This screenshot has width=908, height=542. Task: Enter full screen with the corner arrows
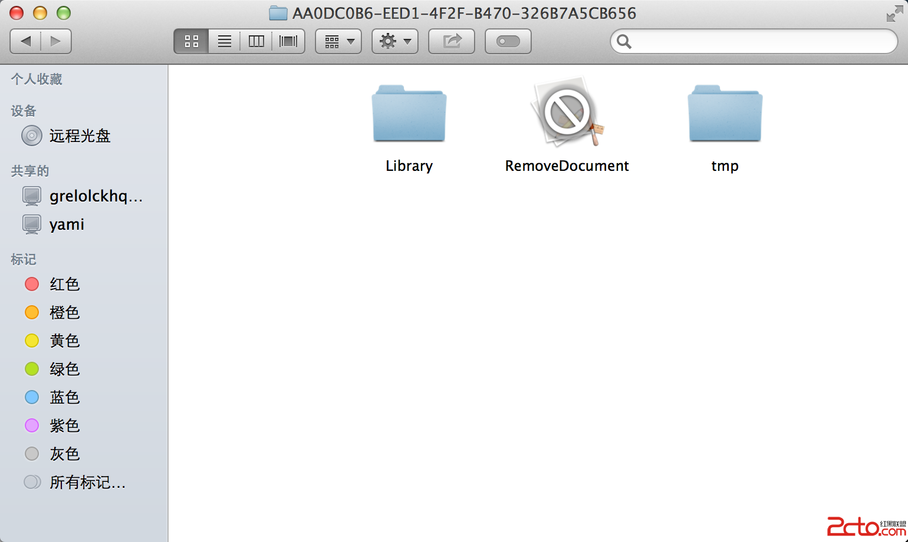click(x=894, y=14)
